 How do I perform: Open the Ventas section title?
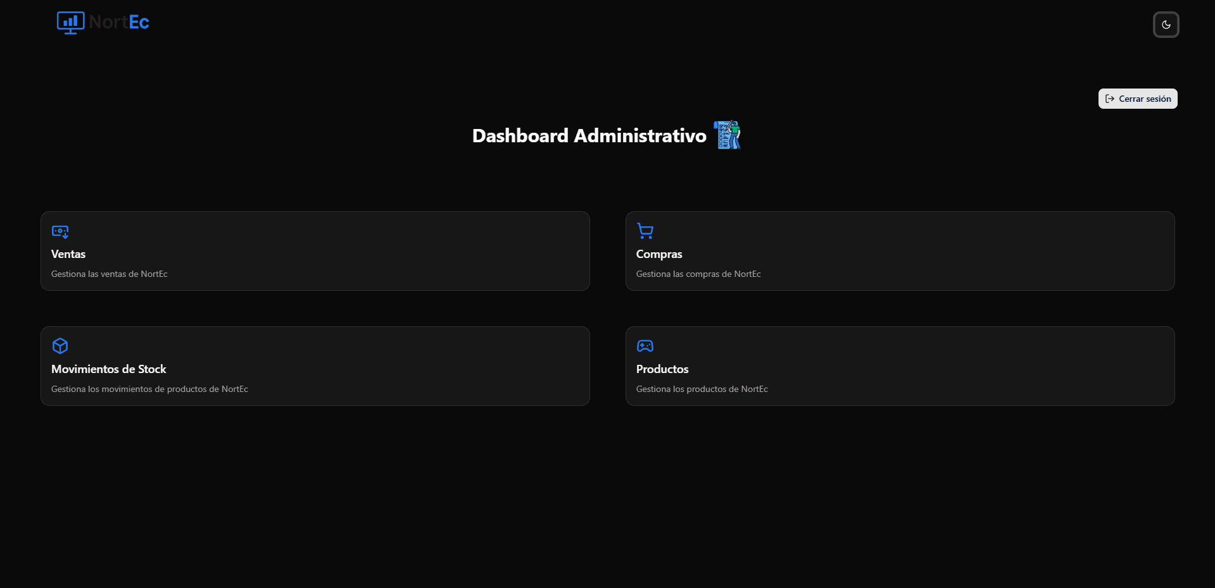[68, 254]
